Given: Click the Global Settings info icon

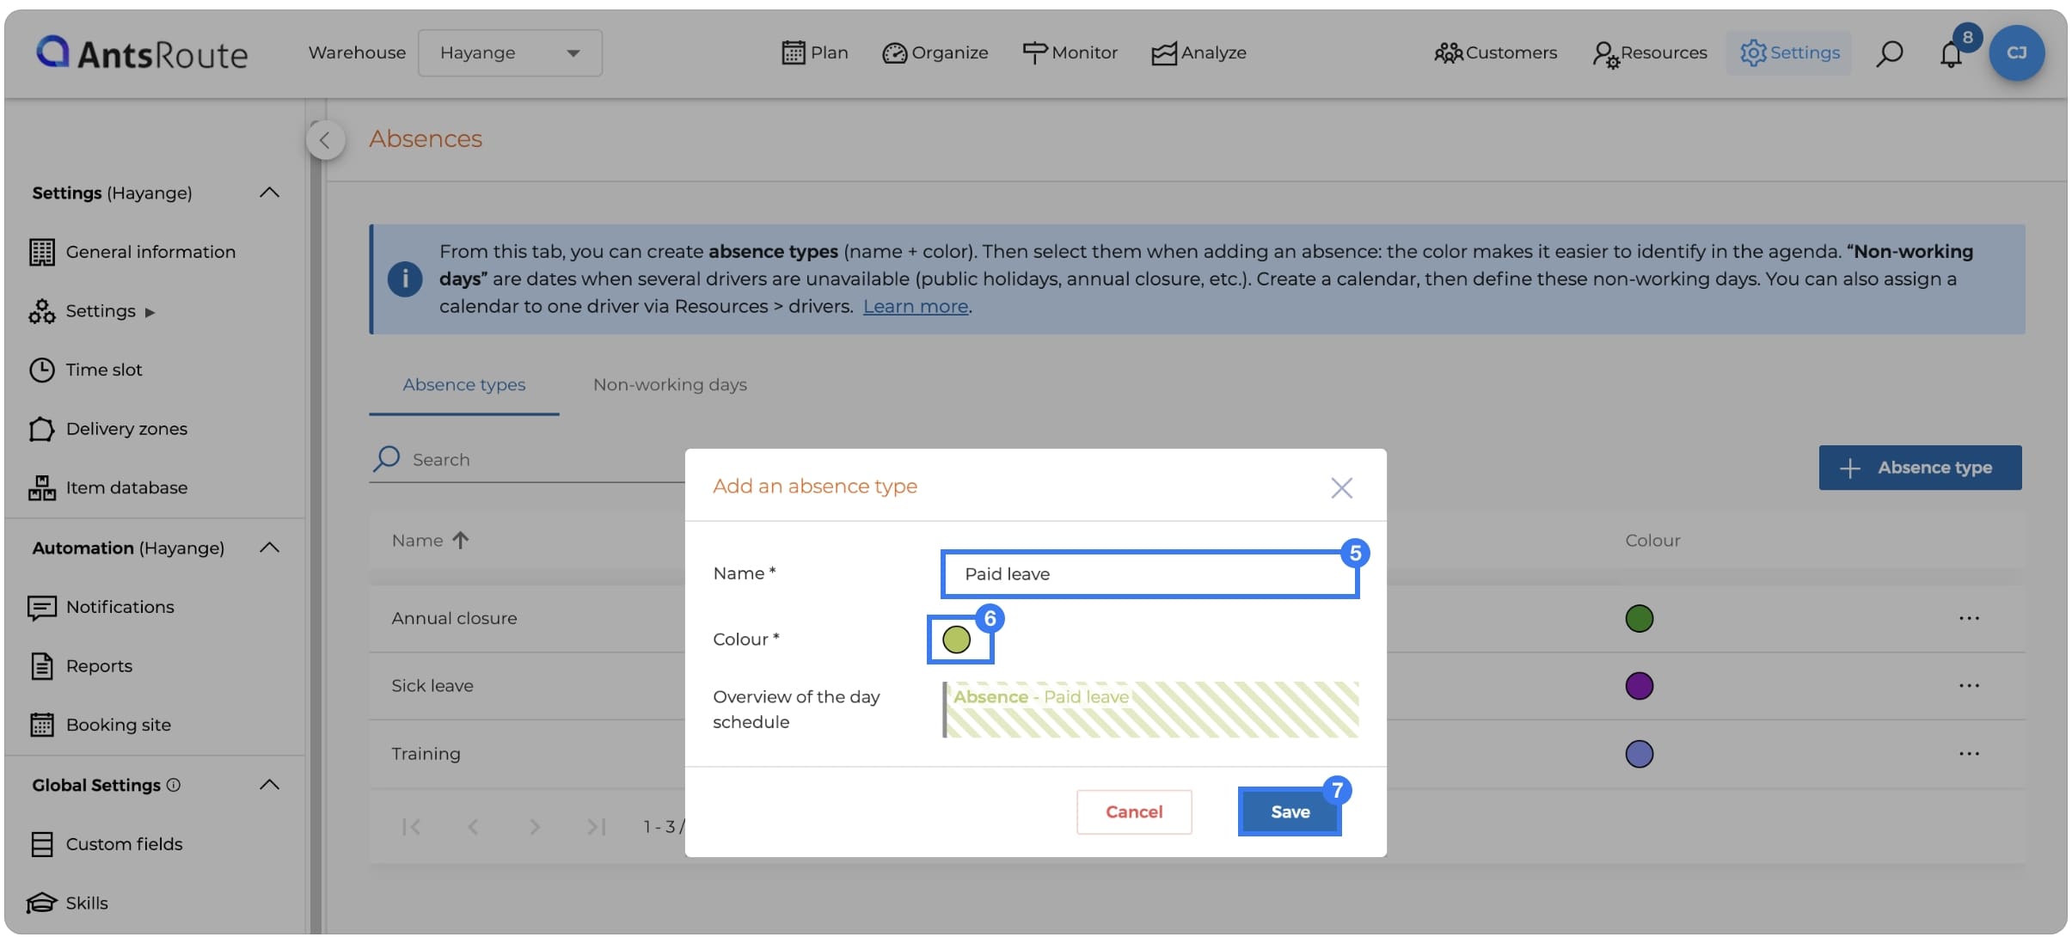Looking at the screenshot, I should pos(174,785).
